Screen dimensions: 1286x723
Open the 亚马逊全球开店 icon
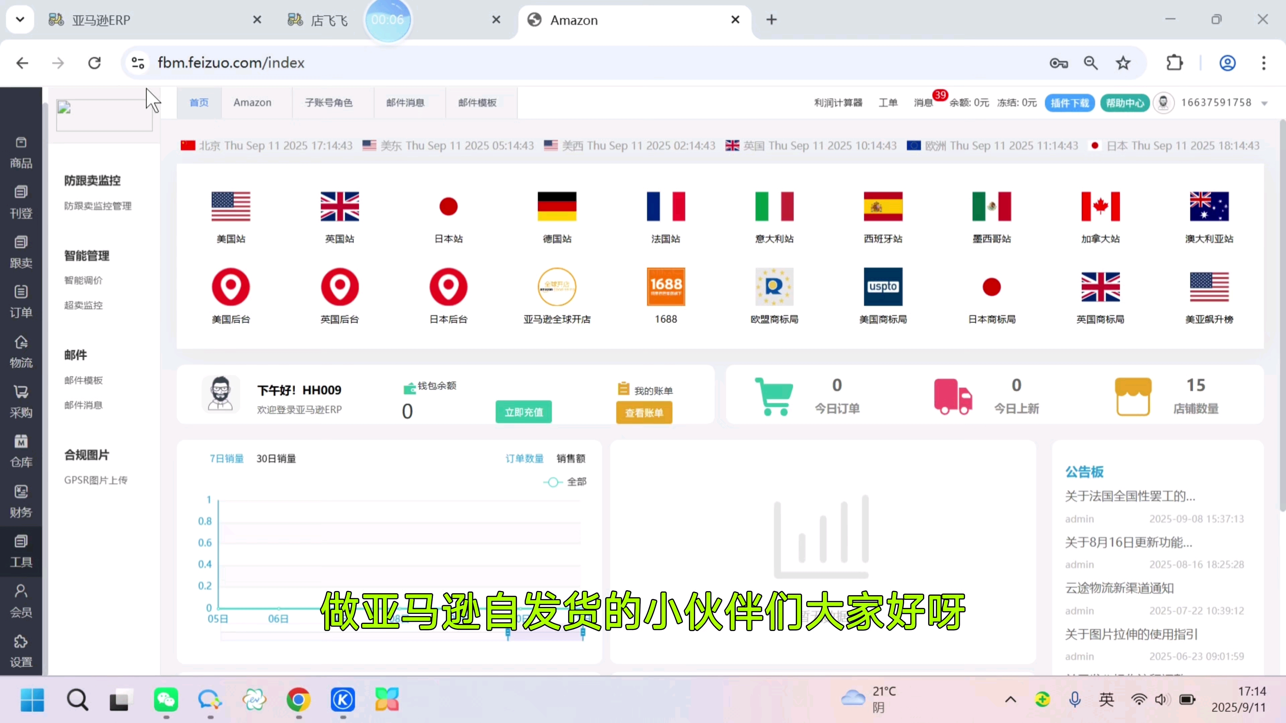[x=557, y=287]
